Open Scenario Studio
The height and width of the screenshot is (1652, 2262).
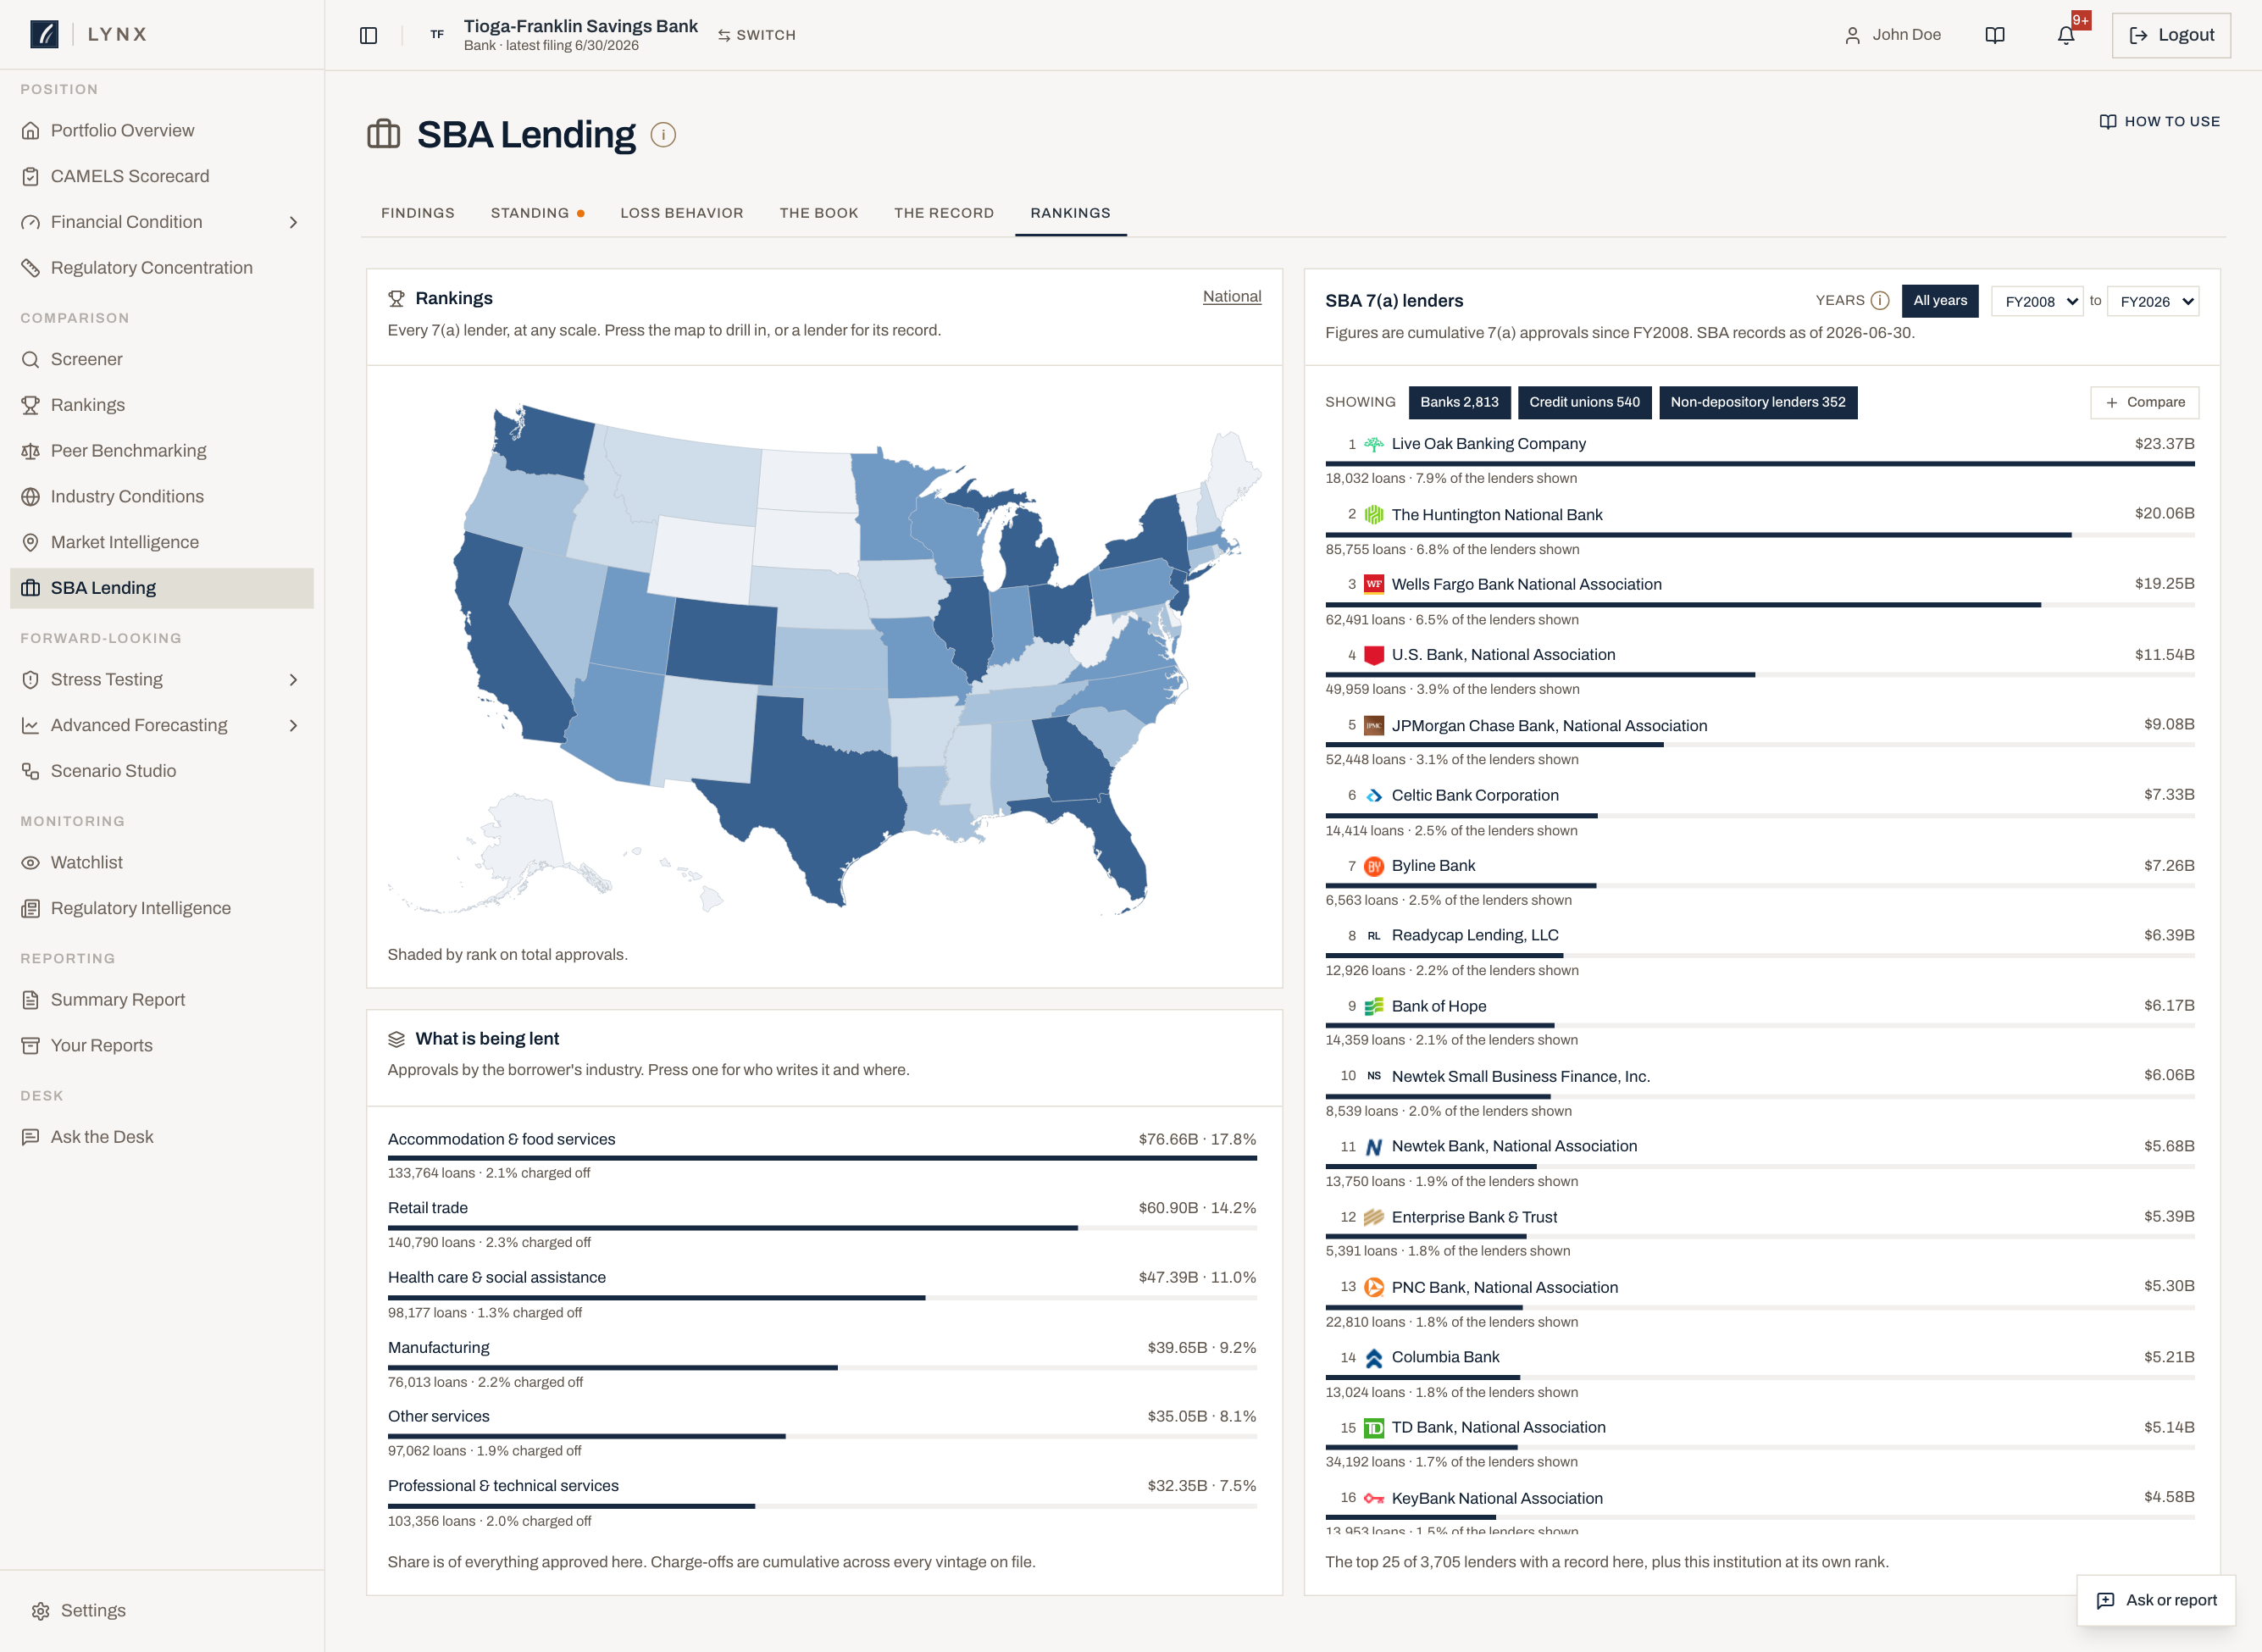pos(162,771)
